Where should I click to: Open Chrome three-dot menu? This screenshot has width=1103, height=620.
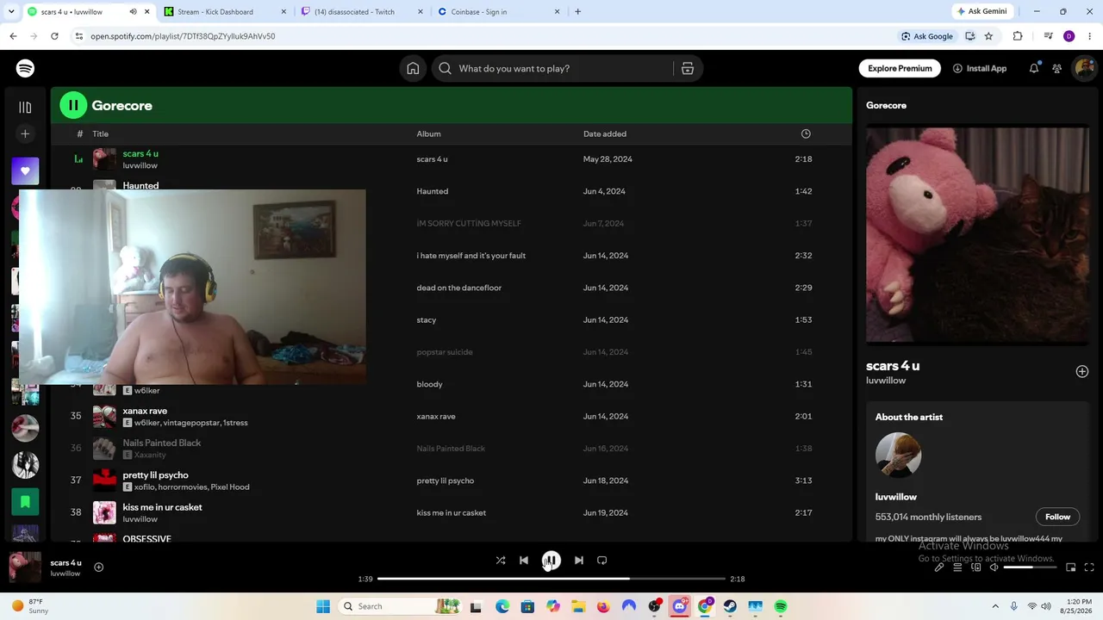[x=1089, y=36]
